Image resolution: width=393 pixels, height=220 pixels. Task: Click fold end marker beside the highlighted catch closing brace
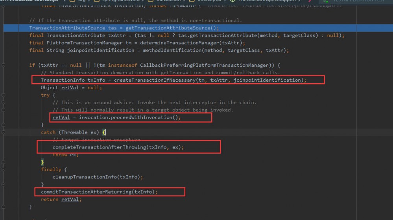coord(3,162)
